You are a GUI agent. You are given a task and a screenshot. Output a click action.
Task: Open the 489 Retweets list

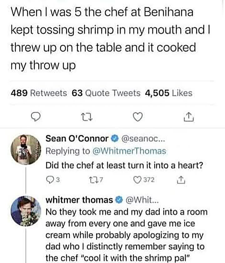click(39, 93)
